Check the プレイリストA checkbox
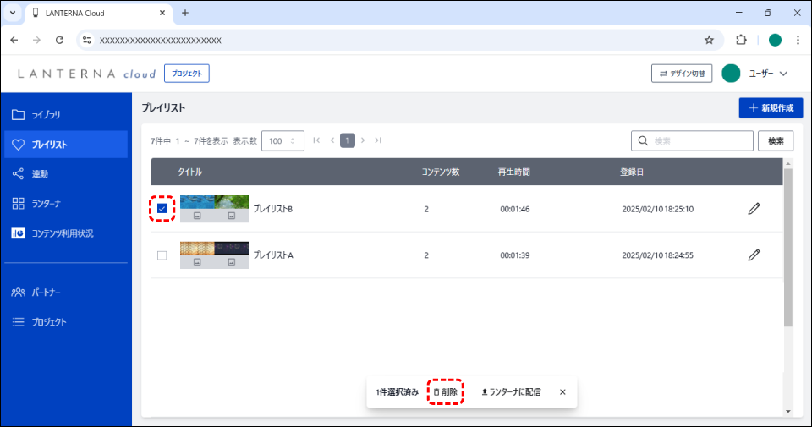 point(162,255)
